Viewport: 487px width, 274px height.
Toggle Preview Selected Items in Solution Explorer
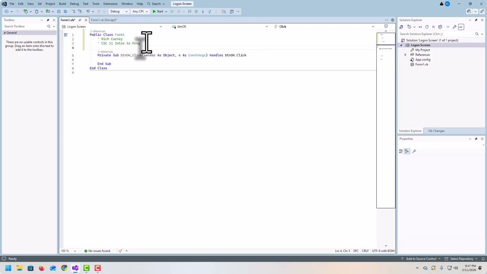[461, 27]
